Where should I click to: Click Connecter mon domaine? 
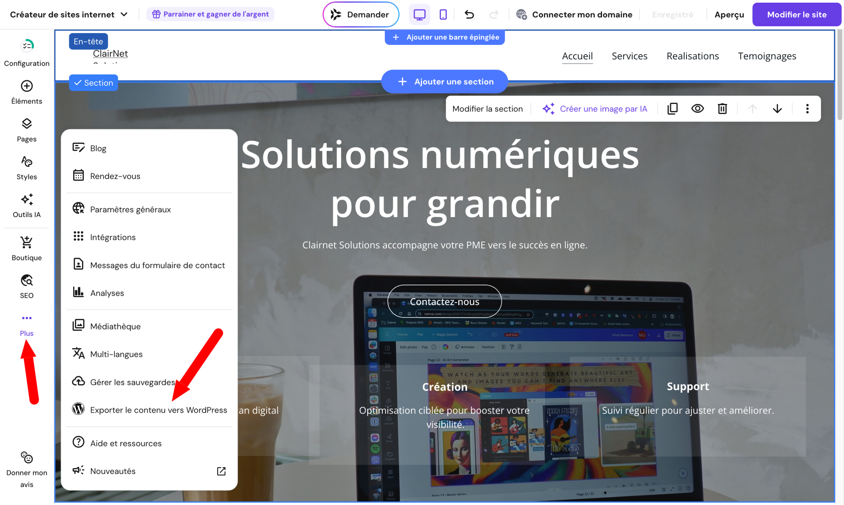click(574, 14)
